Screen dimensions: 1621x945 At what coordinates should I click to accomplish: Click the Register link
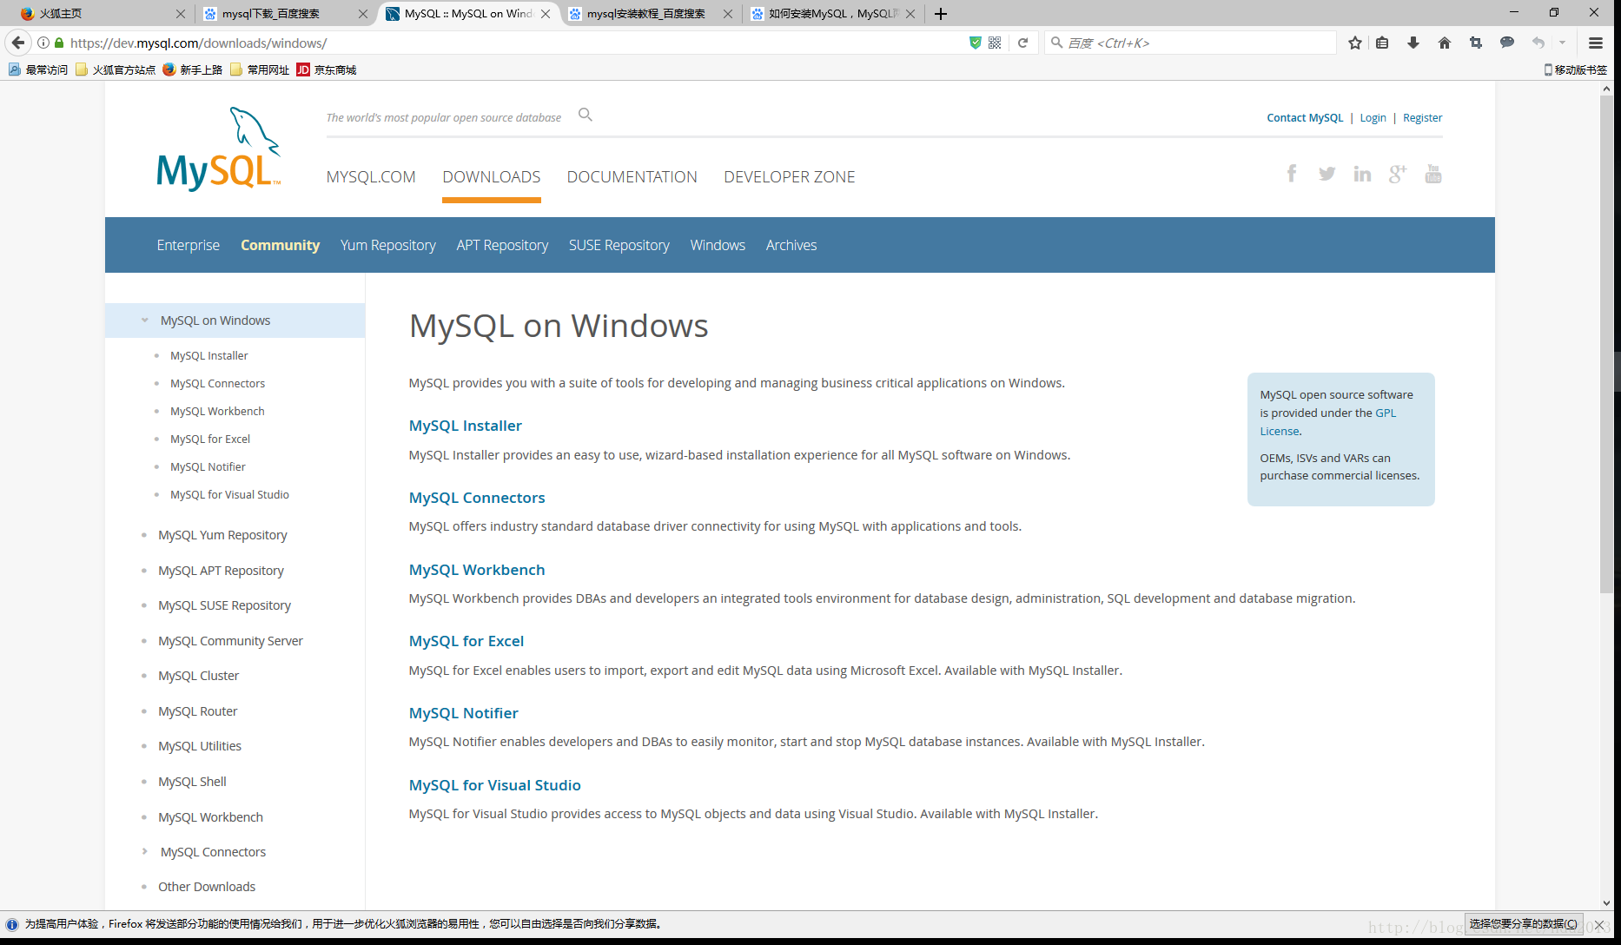tap(1422, 118)
